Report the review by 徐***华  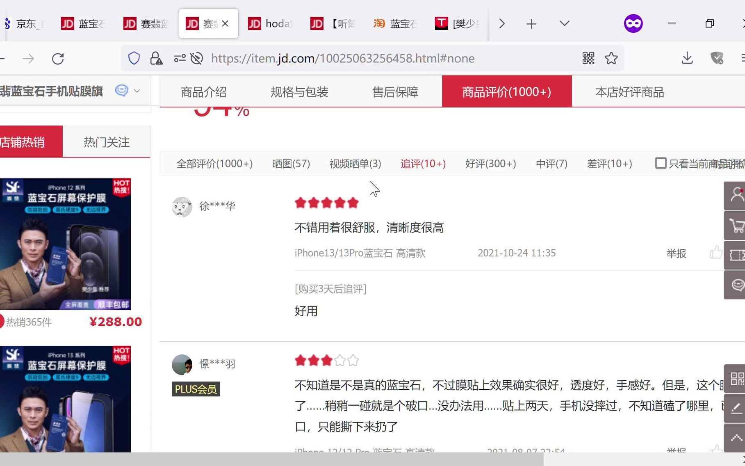pyautogui.click(x=676, y=254)
